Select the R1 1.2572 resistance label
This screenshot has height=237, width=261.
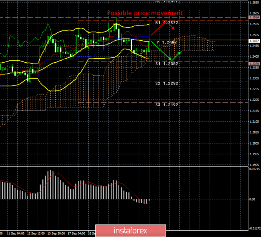(167, 23)
